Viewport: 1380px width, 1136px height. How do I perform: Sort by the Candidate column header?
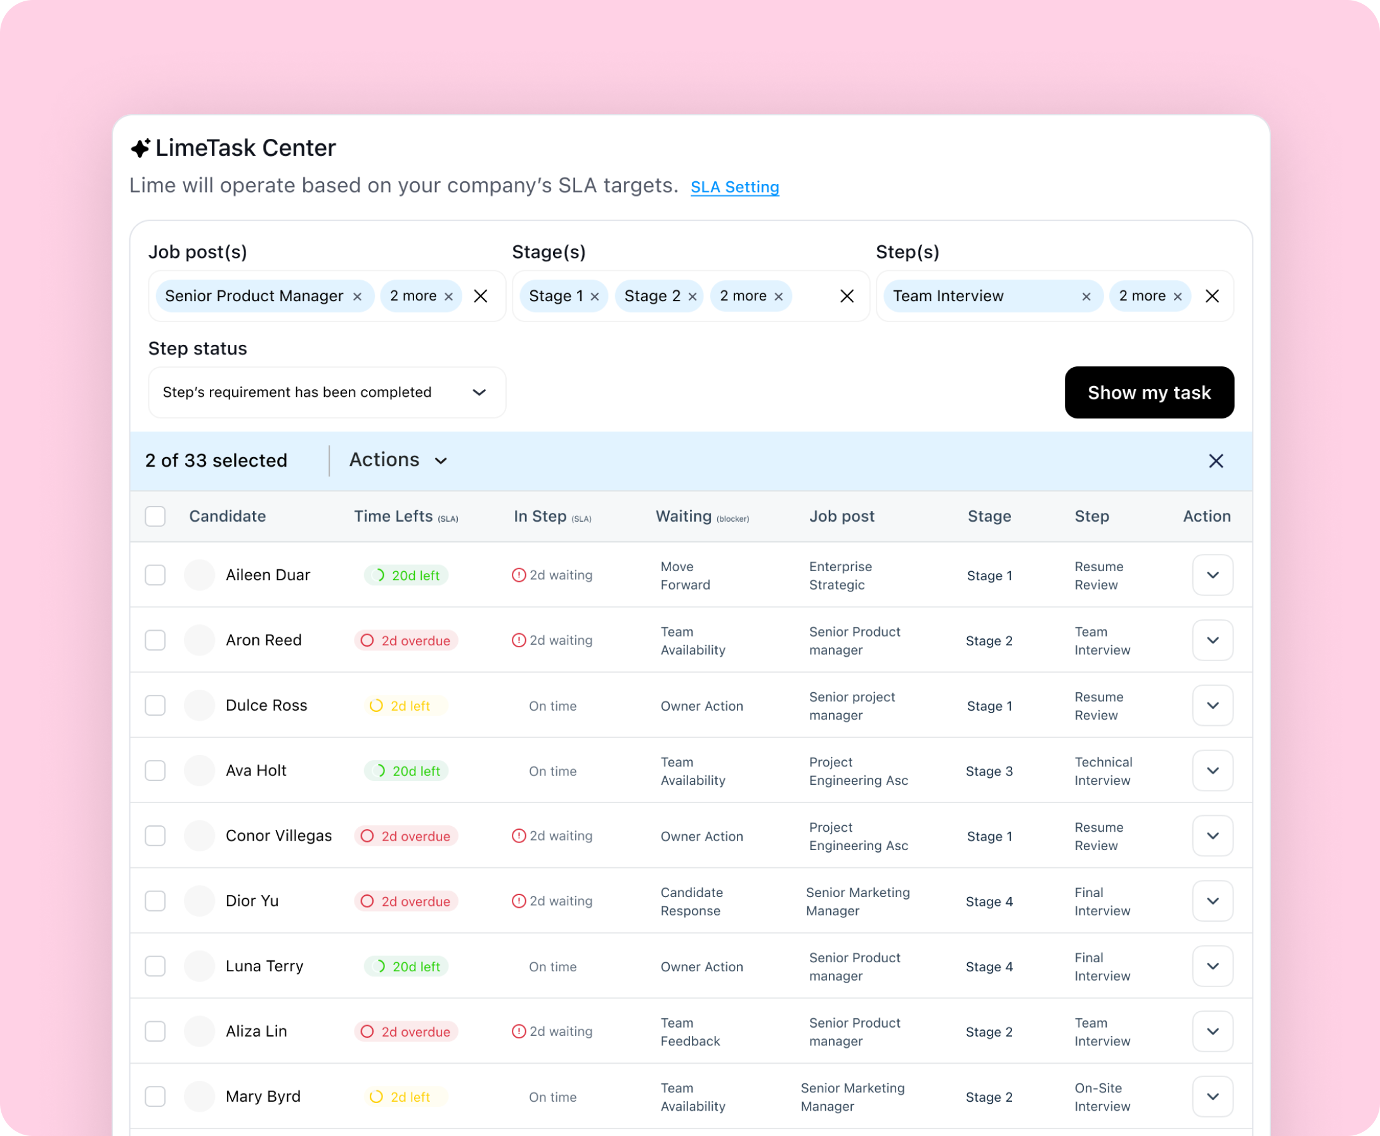[227, 516]
